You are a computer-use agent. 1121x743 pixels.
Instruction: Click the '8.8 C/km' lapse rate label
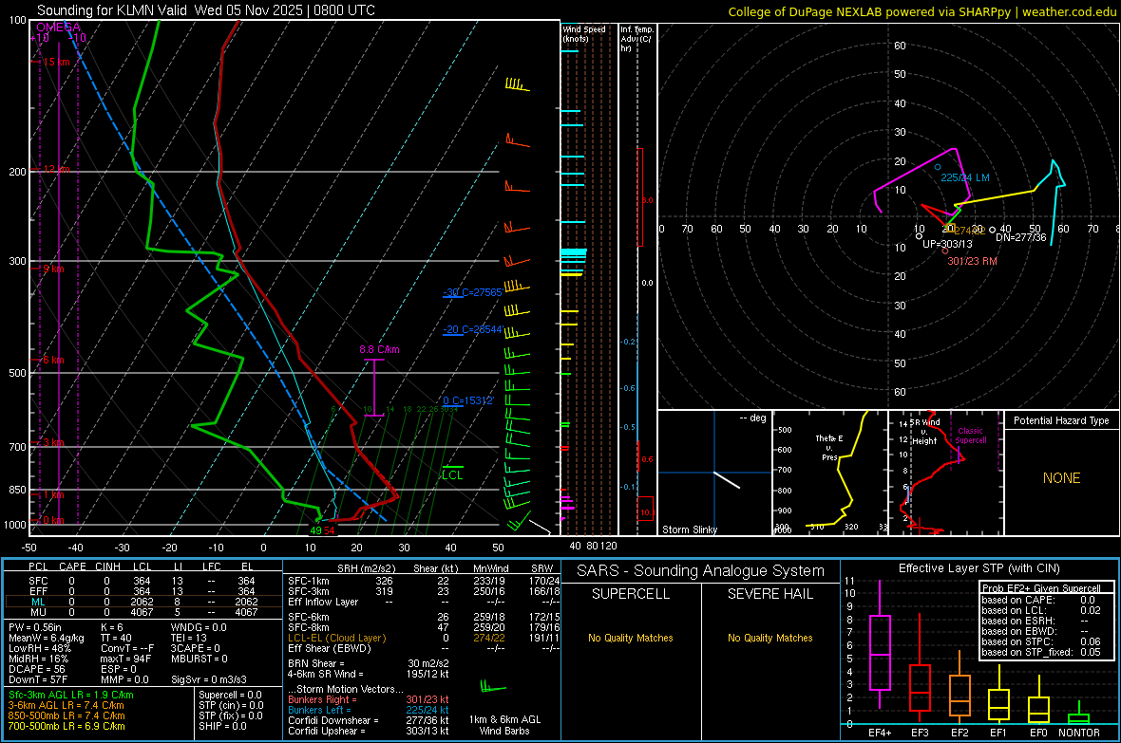(x=379, y=349)
